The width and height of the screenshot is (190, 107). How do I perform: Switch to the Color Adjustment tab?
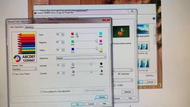point(17,27)
